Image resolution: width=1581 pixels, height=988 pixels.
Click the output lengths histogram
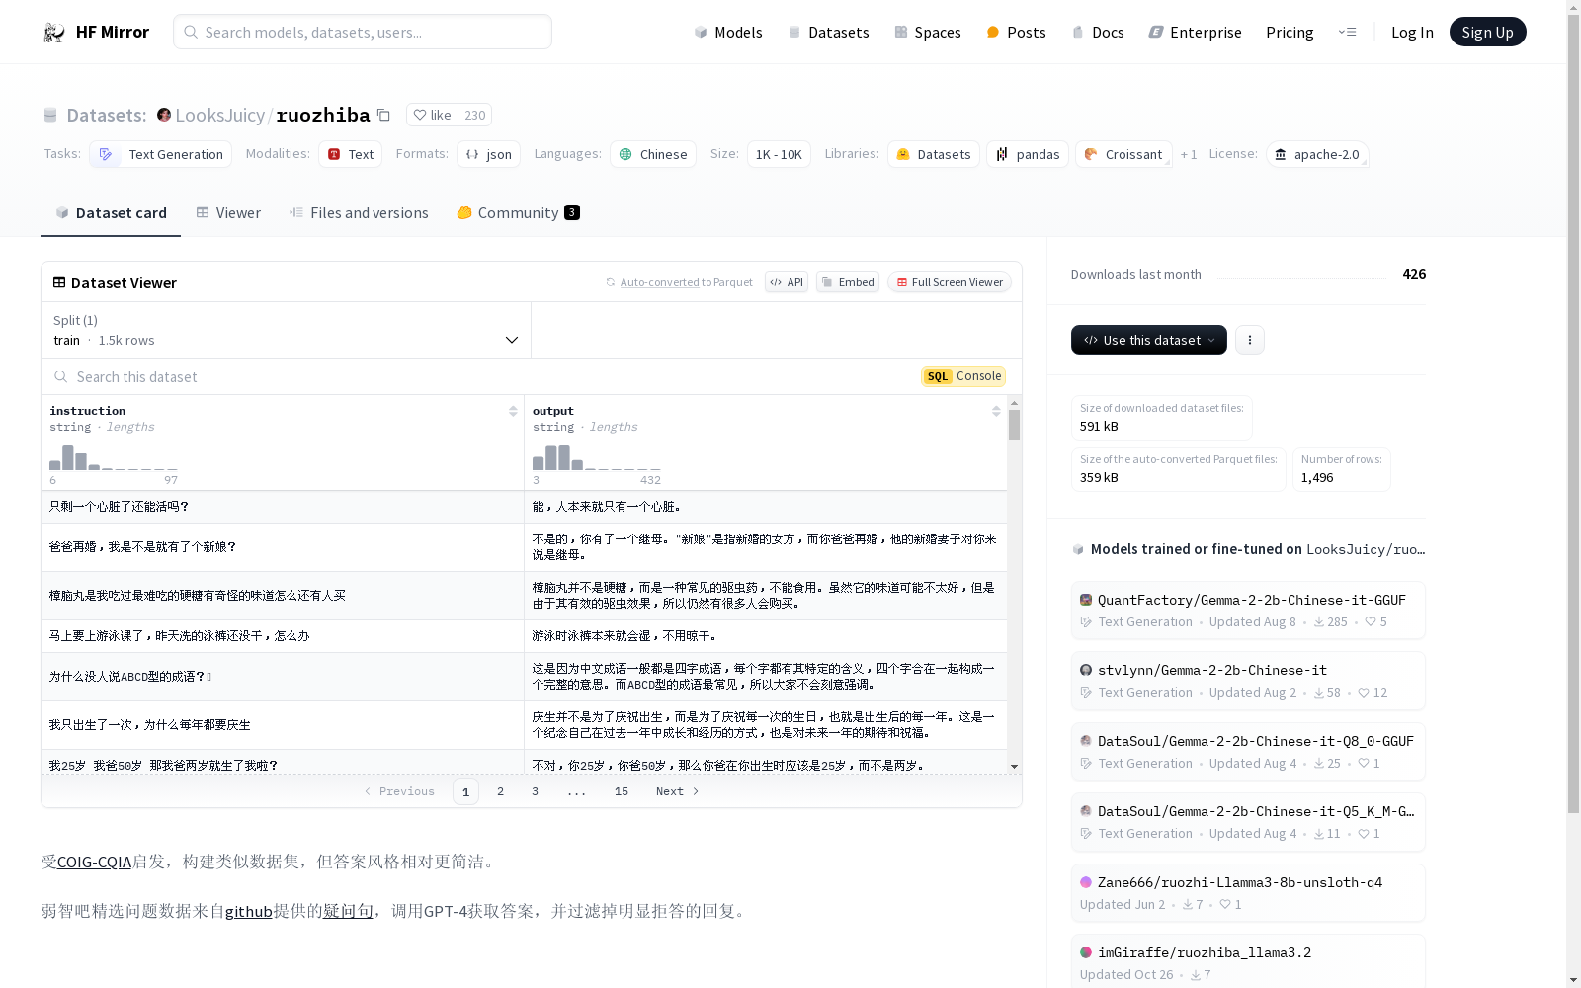(596, 457)
